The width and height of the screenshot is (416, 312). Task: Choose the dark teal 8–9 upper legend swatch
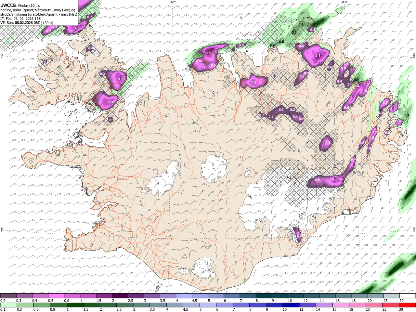click(x=264, y=296)
